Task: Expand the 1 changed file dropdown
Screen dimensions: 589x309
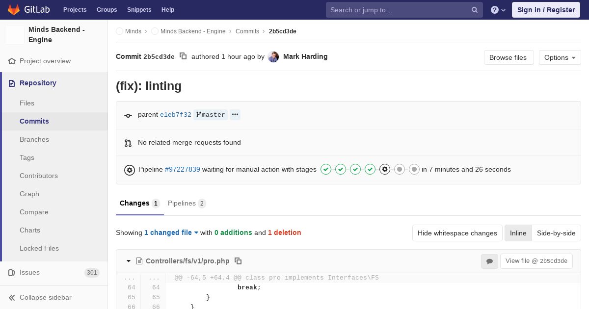Action: (x=171, y=232)
